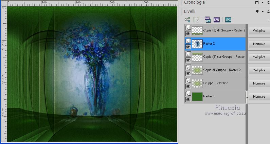Hide the Raster 1 layer
270x144 pixels.
tap(188, 99)
